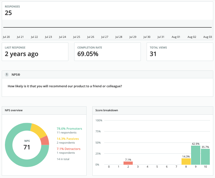
Task: Click the NPS overview panel title
Action: [14, 110]
